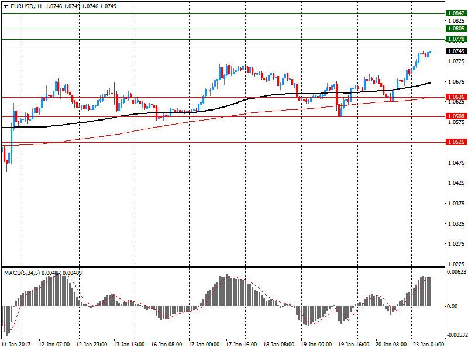Screen dimensions: 468x351
Task: Click the 19 Jan 16:00 time label
Action: coord(354,345)
